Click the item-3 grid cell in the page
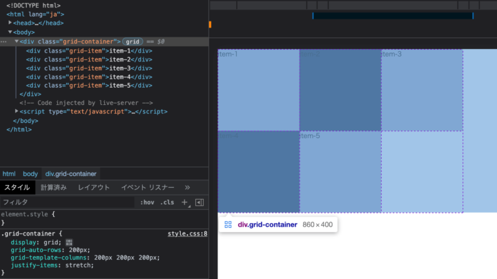This screenshot has height=279, width=497. [x=422, y=90]
